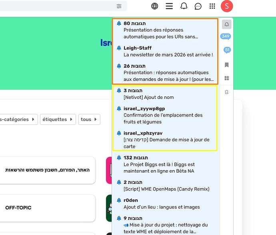Click the bell icon beside israel_zyywp8gp
This screenshot has height=235, width=276.
pyautogui.click(x=119, y=108)
